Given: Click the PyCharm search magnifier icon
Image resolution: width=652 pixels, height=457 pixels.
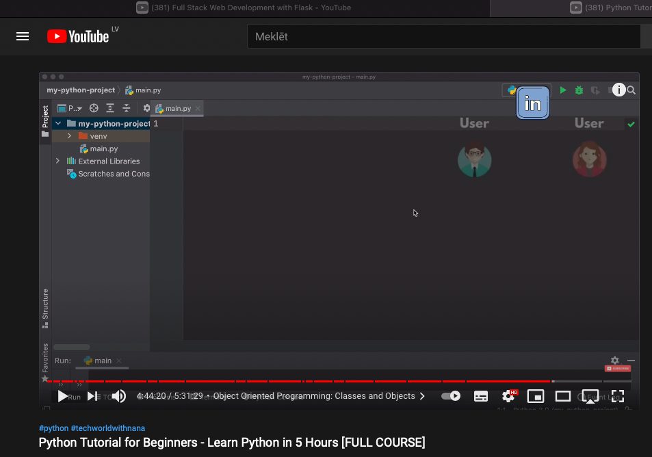Looking at the screenshot, I should [x=631, y=90].
